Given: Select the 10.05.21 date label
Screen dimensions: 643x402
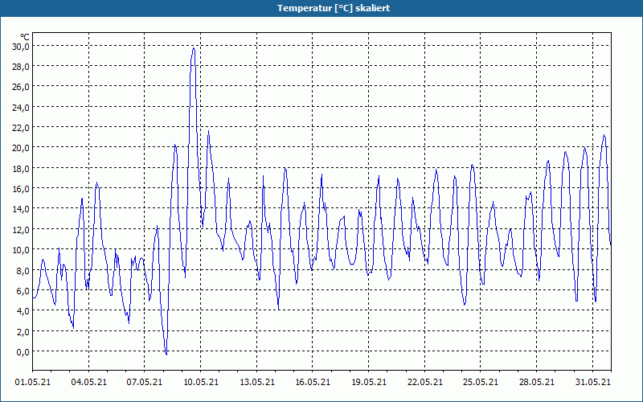Looking at the screenshot, I should [x=200, y=382].
